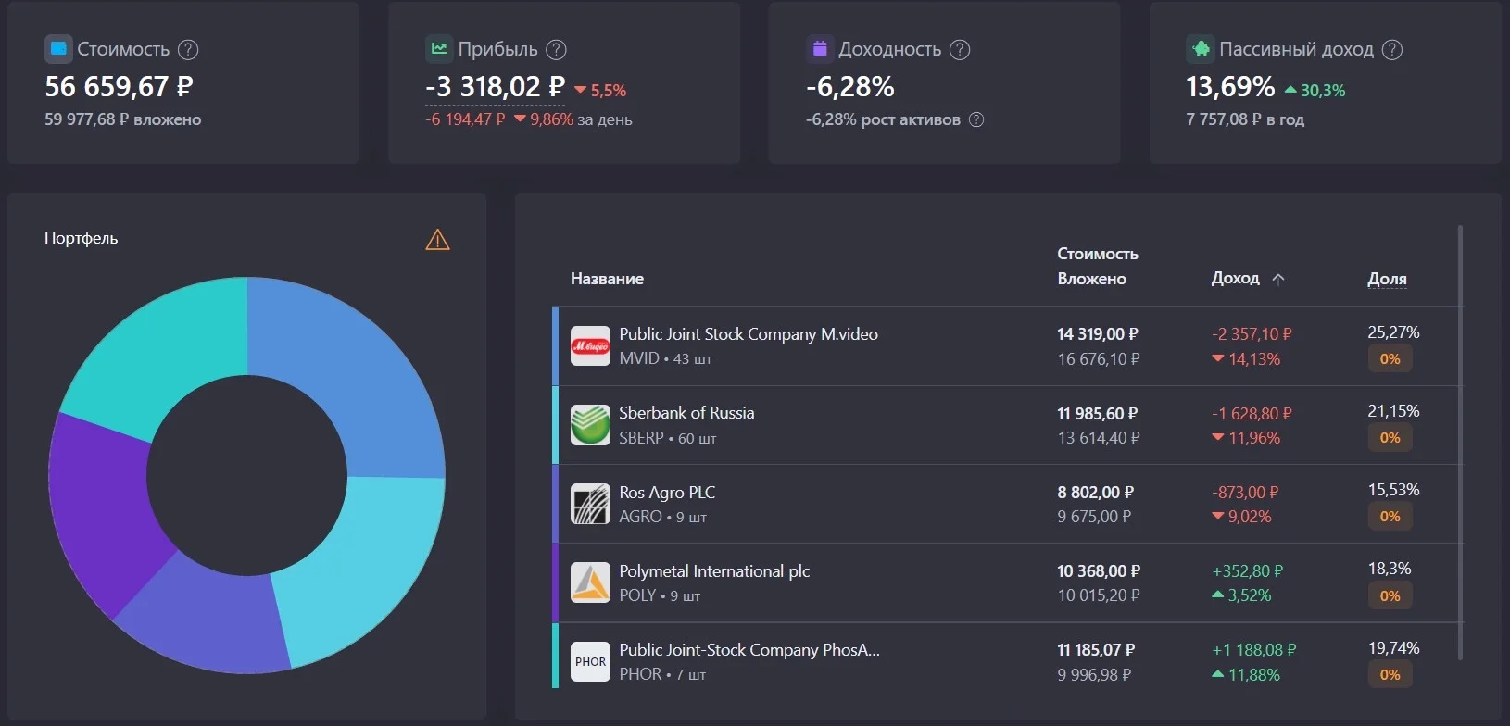Viewport: 1510px width, 726px height.
Task: Click the Стоимость column header in table
Action: [x=1098, y=254]
